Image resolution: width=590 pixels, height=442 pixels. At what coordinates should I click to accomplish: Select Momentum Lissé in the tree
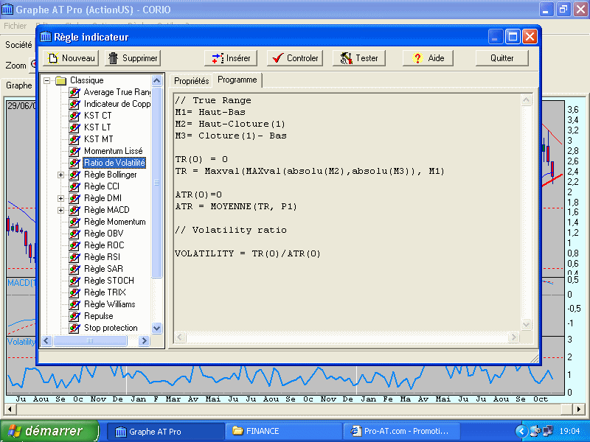click(114, 151)
